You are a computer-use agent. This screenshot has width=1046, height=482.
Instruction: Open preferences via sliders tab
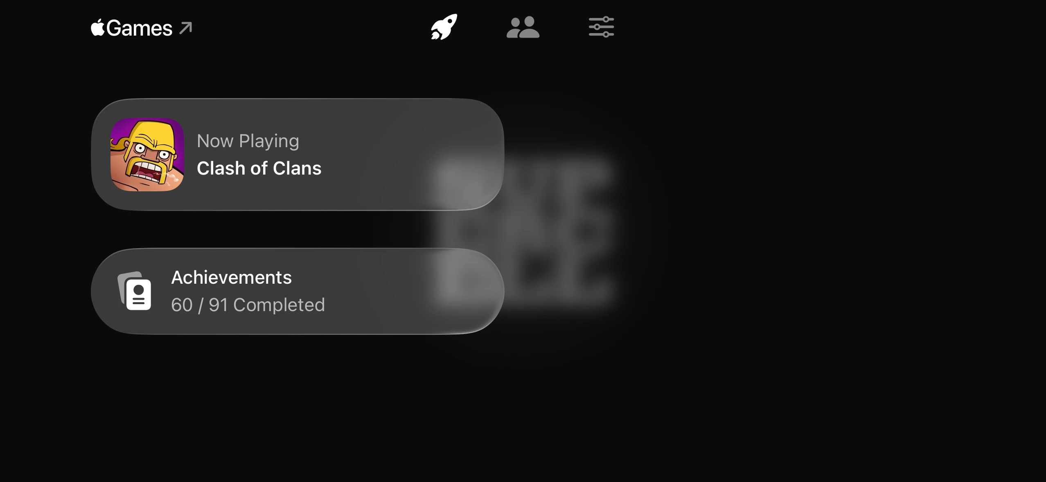tap(601, 27)
